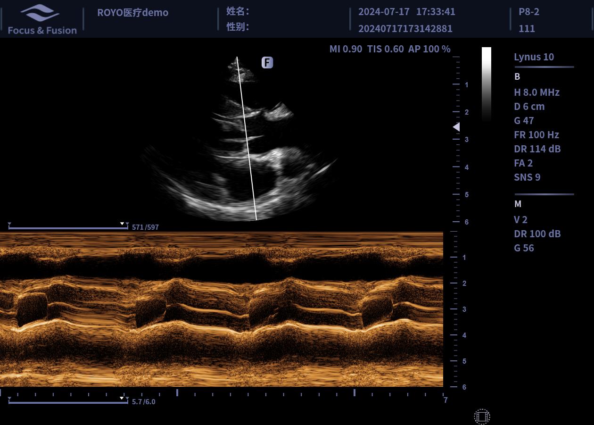This screenshot has width=594, height=425.
Task: Click the white position marker on the 5.7/6.0 bar
Action: coord(122,398)
